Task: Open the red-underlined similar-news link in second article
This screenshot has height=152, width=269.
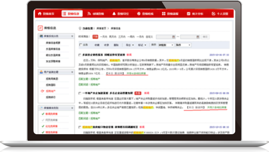Action: [217, 108]
